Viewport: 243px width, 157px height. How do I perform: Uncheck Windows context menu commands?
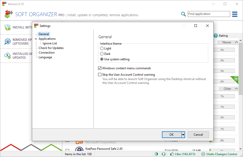pyautogui.click(x=100, y=68)
